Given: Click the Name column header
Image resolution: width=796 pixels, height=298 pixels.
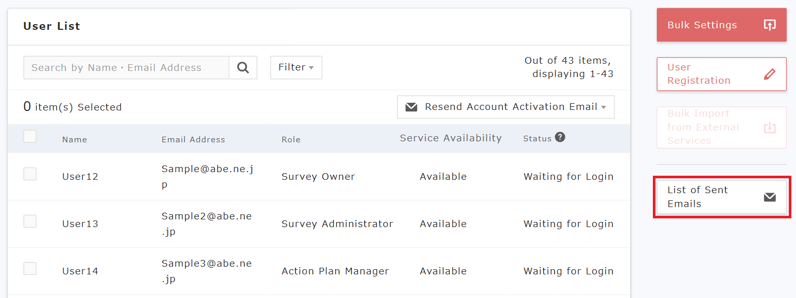Looking at the screenshot, I should 75,139.
